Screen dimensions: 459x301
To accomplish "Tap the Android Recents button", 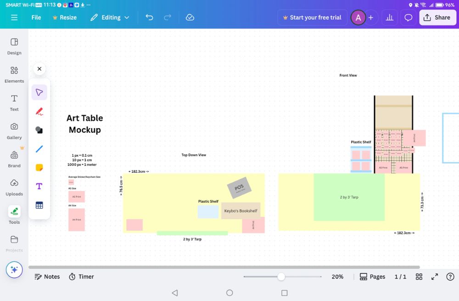I will [x=284, y=293].
